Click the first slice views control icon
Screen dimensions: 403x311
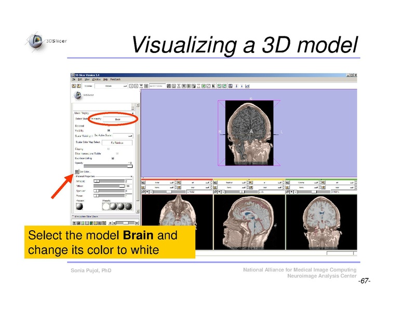pyautogui.click(x=74, y=223)
